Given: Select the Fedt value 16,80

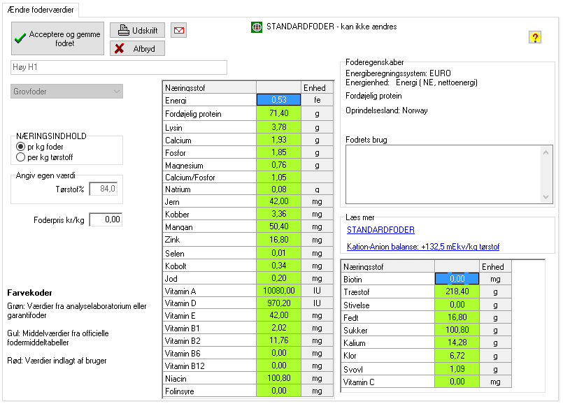Looking at the screenshot, I should point(457,317).
